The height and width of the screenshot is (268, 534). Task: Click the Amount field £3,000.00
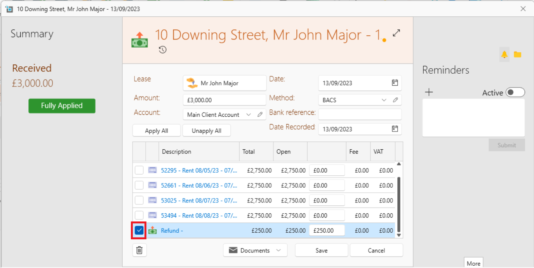coord(224,100)
